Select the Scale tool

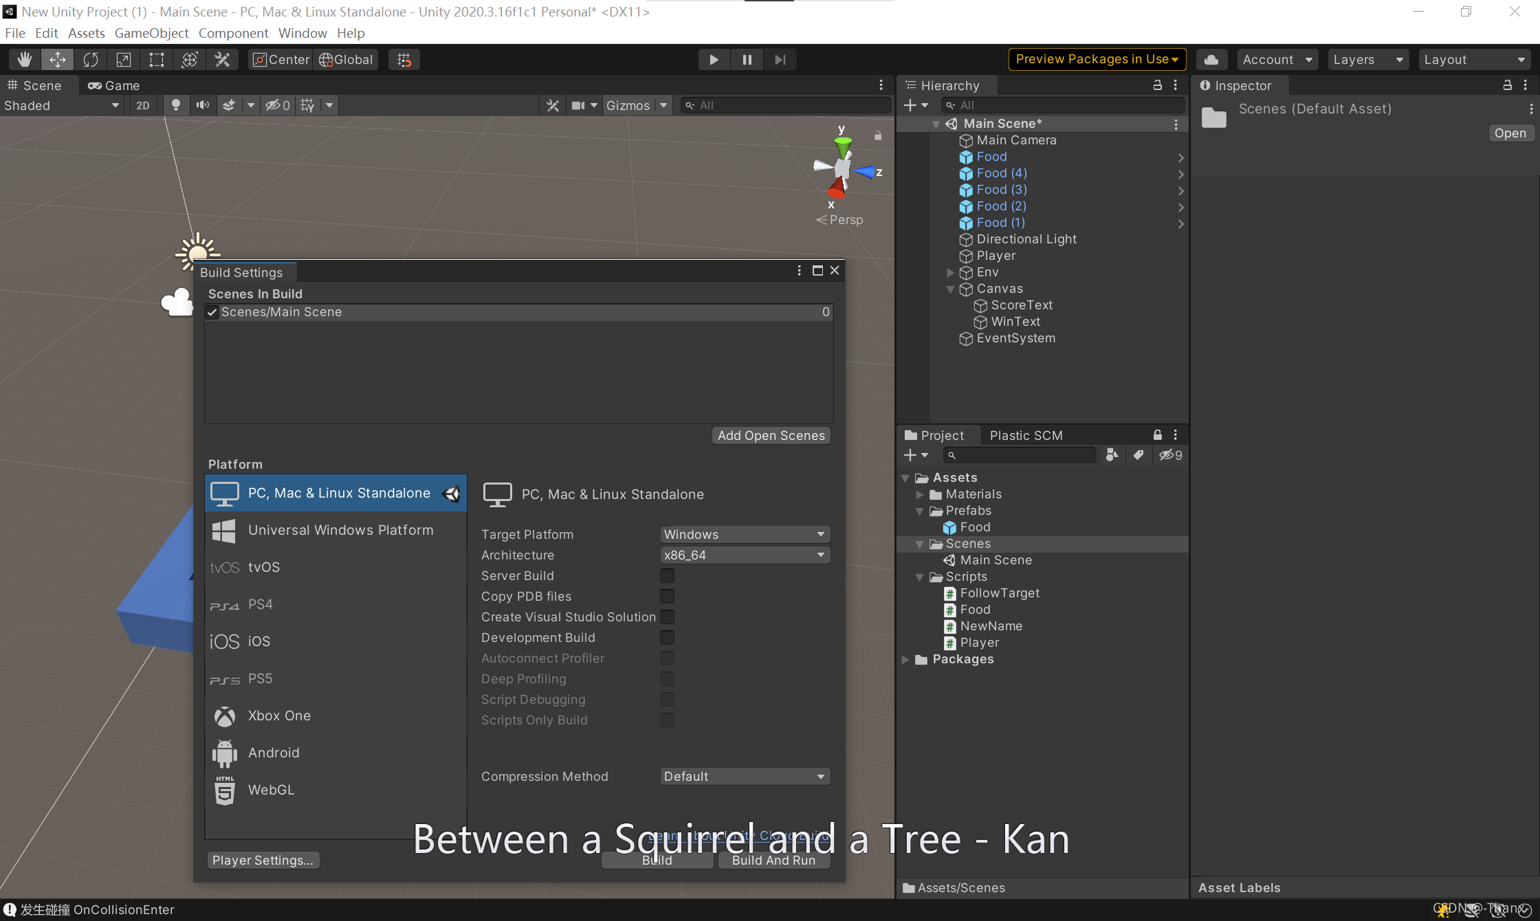pyautogui.click(x=123, y=60)
